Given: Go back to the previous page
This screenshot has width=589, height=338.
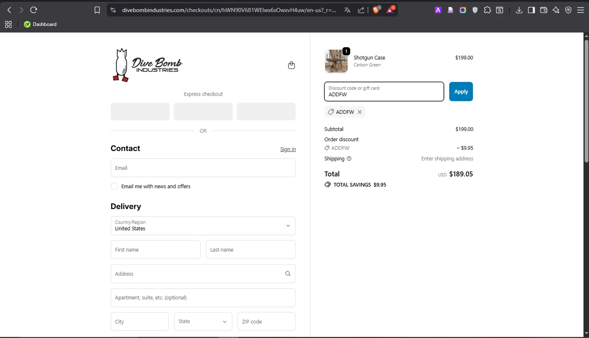Looking at the screenshot, I should 9,10.
